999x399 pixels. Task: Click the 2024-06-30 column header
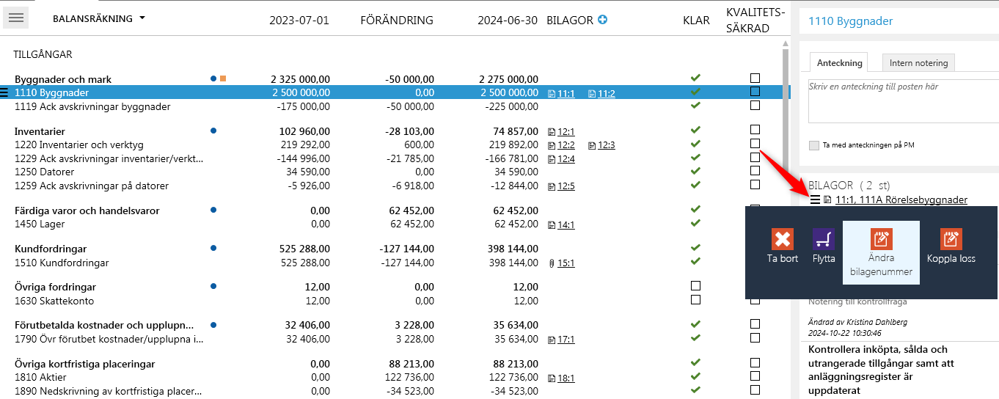(508, 20)
